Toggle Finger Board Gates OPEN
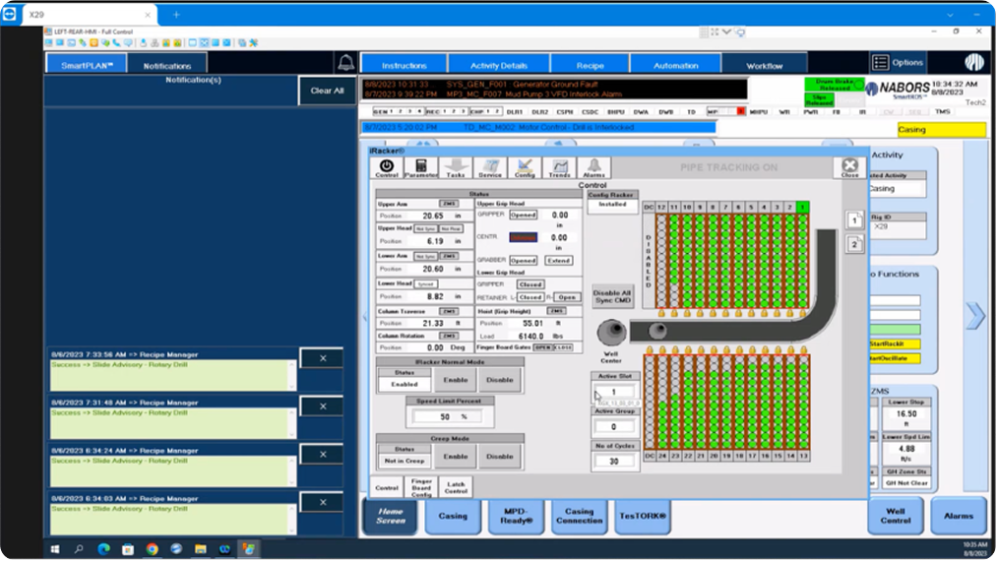 [542, 347]
